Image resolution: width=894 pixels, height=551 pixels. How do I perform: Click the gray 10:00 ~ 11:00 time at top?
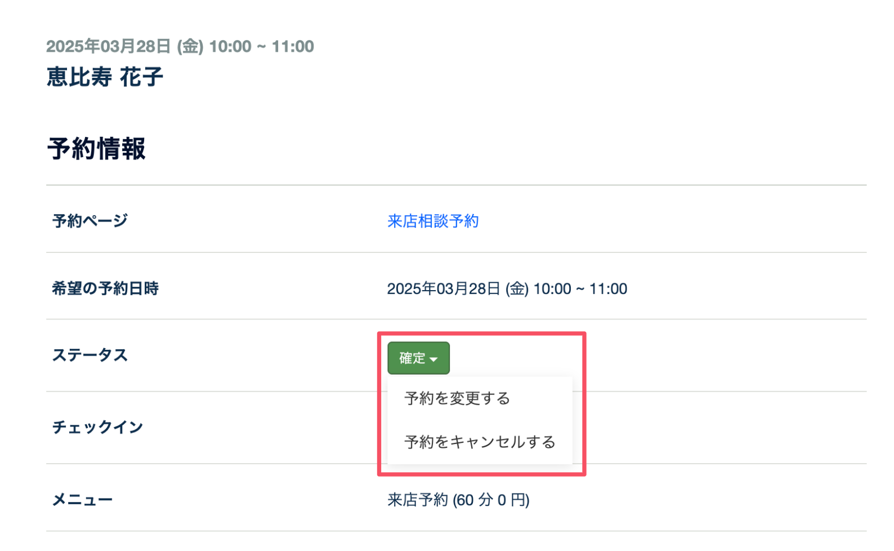[x=261, y=47]
